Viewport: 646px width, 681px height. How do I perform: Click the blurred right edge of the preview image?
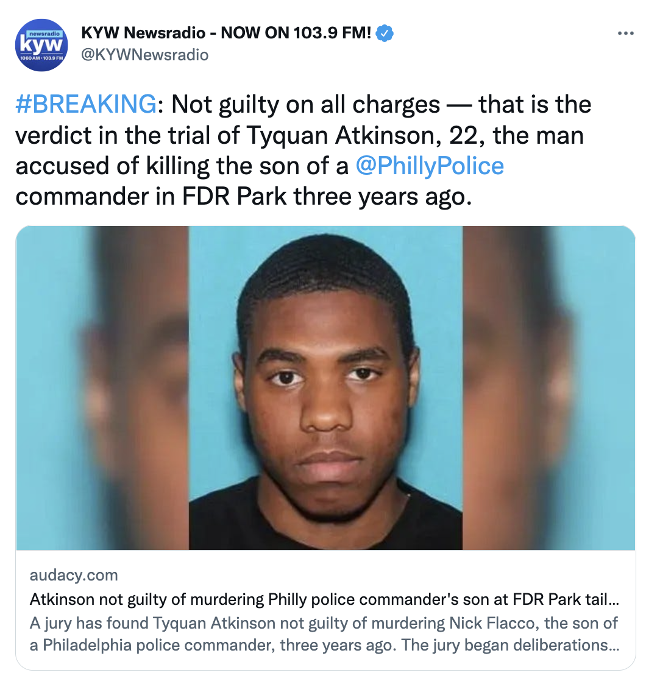pos(548,388)
